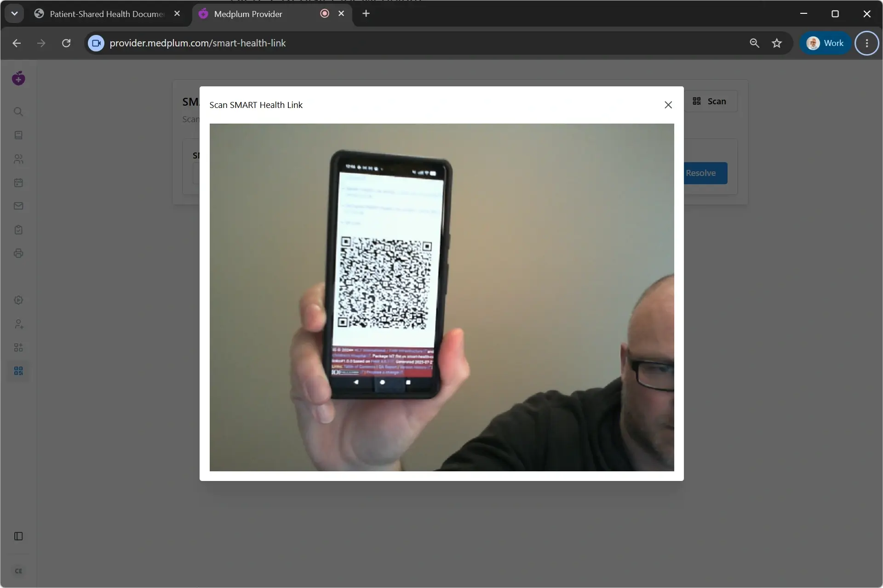
Task: Maximize the browser window
Action: click(x=835, y=14)
